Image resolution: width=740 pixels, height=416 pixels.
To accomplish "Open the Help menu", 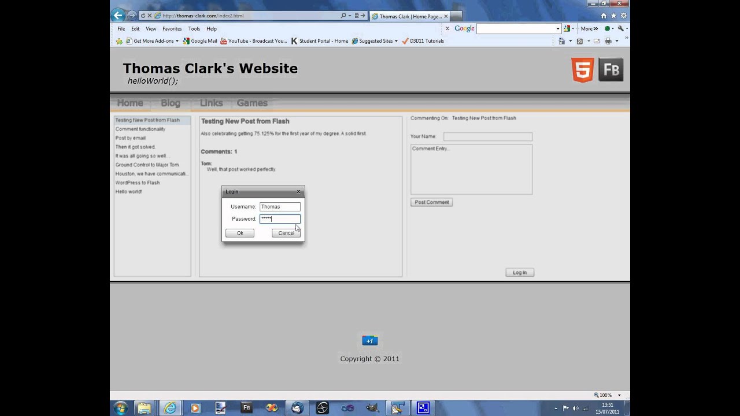I will pos(212,29).
